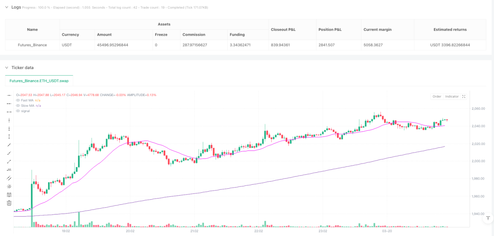Screen dimensions: 494x236
Task: Select the horizontal straight line drawing tool
Action: [9, 95]
